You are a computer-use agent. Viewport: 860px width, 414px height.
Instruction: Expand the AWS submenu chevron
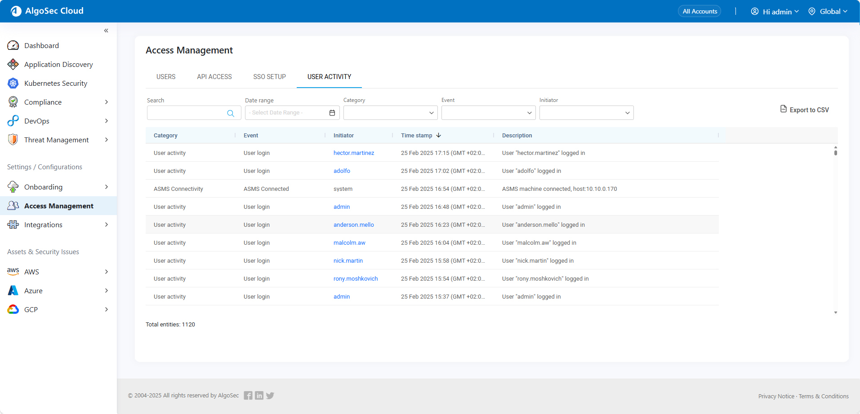(107, 272)
